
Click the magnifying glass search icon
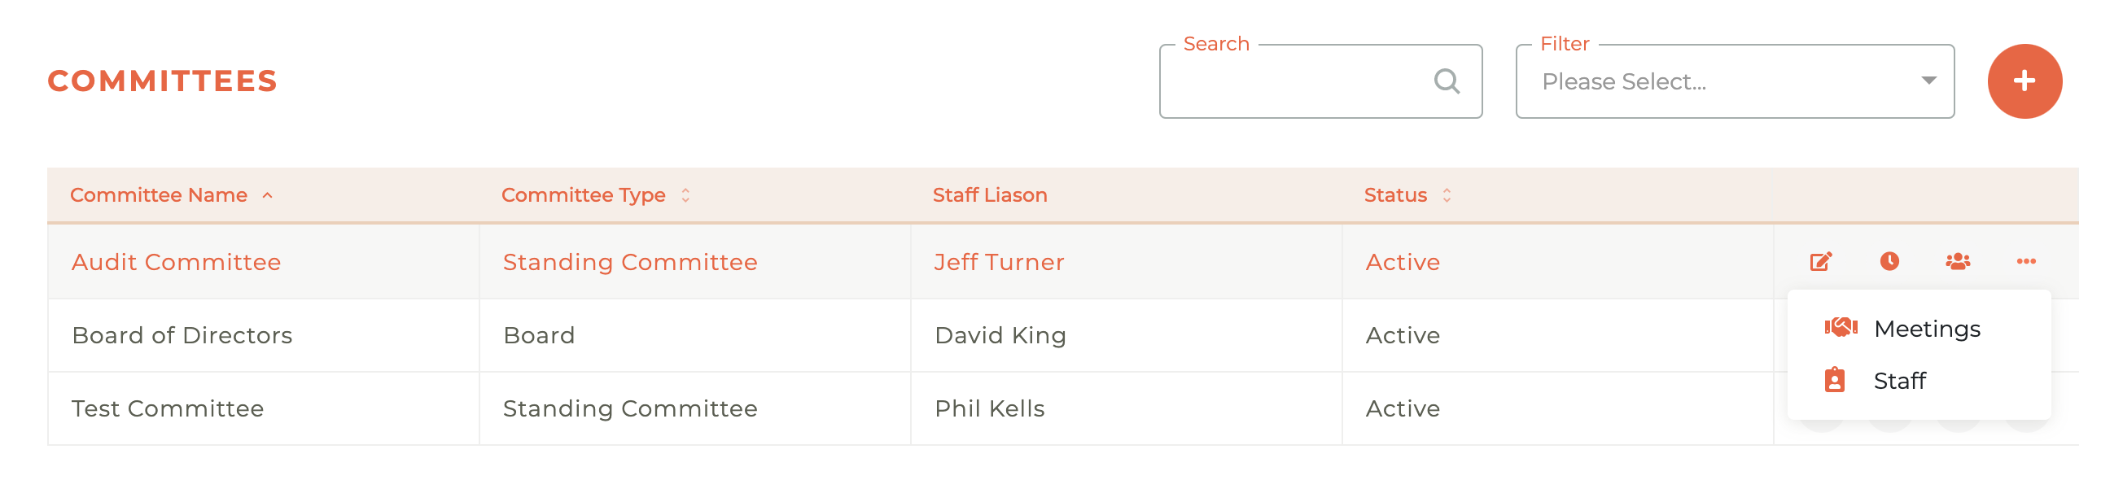tap(1447, 81)
